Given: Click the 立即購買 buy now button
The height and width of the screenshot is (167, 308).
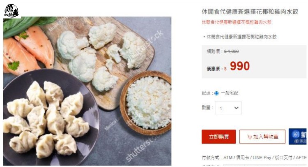Looking at the screenshot, I should tap(218, 137).
